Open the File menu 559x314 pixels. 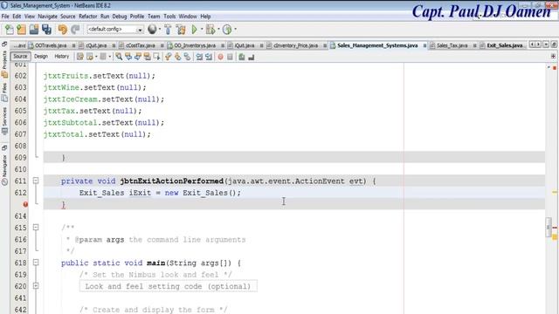click(5, 17)
